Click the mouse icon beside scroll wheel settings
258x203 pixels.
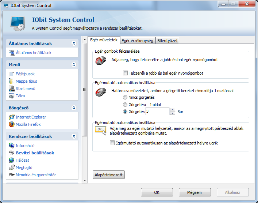click(x=101, y=92)
